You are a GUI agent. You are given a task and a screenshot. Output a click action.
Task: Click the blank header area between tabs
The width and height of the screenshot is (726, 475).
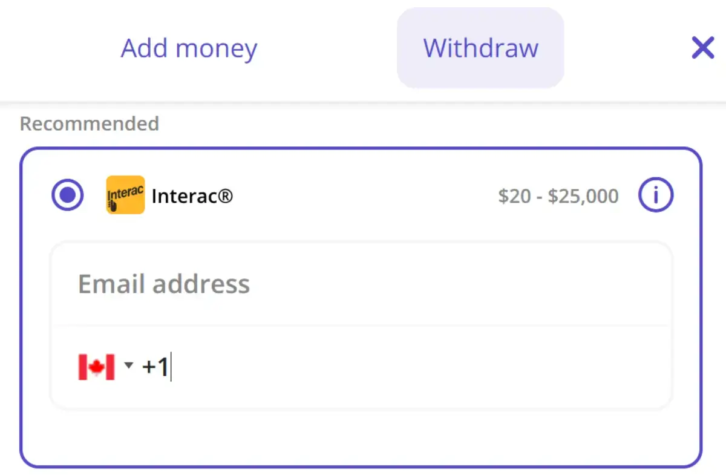[327, 48]
